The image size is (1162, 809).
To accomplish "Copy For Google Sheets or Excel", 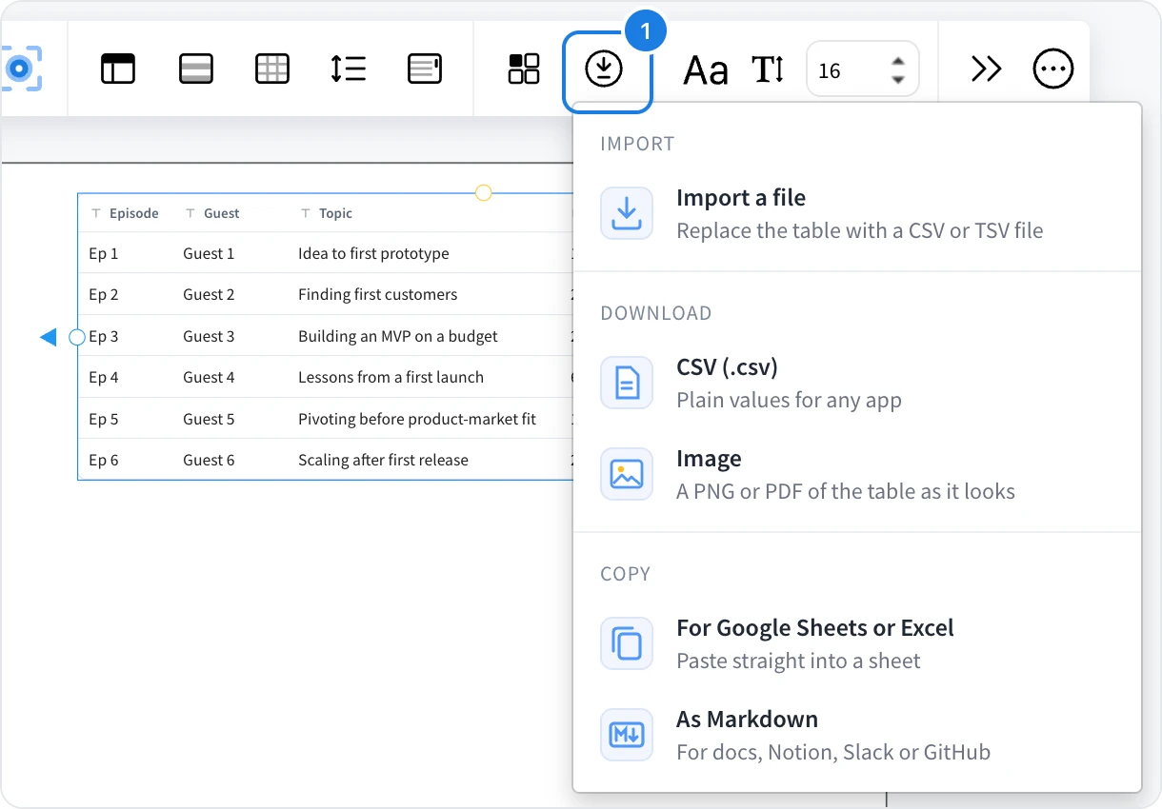I will click(x=857, y=643).
